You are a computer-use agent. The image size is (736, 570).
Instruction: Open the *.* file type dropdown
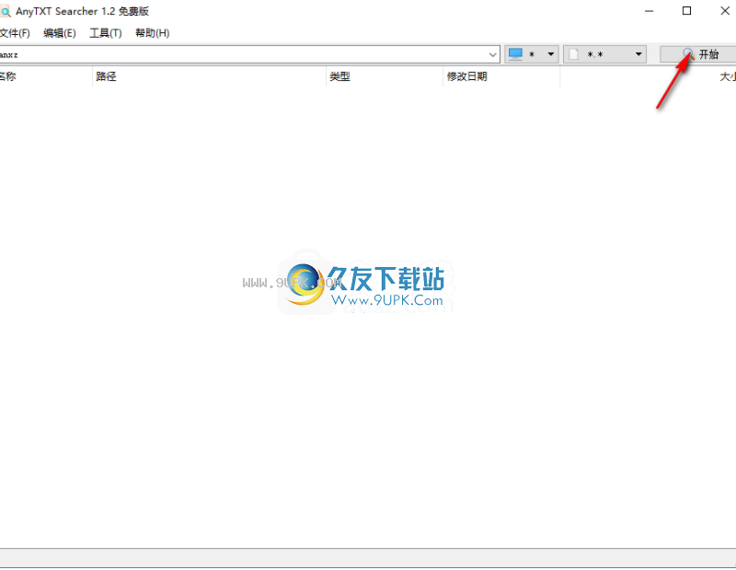coord(604,54)
